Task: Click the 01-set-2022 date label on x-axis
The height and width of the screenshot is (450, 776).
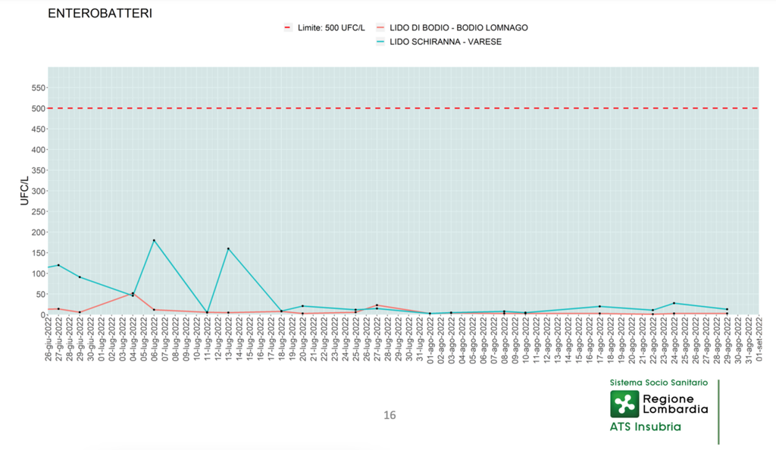Action: [759, 340]
